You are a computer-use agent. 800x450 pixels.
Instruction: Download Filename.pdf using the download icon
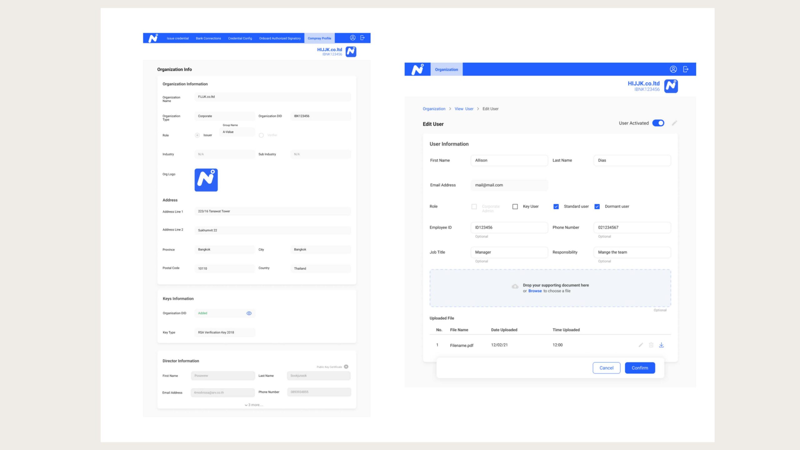pyautogui.click(x=661, y=345)
